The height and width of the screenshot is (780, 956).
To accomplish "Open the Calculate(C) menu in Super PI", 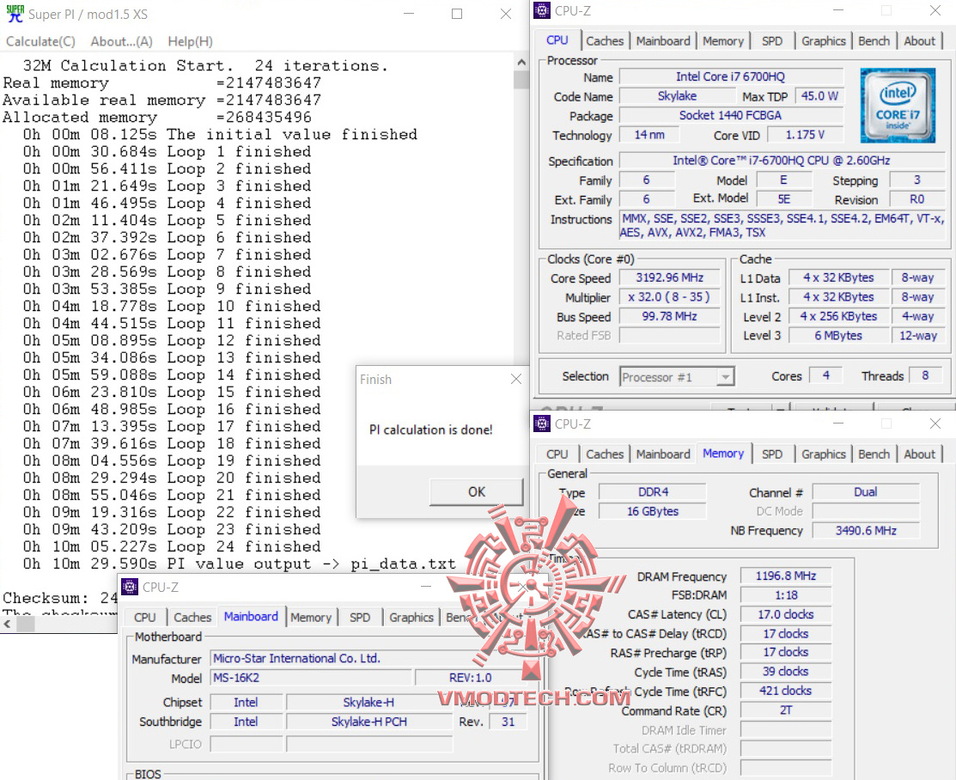I will click(x=41, y=41).
